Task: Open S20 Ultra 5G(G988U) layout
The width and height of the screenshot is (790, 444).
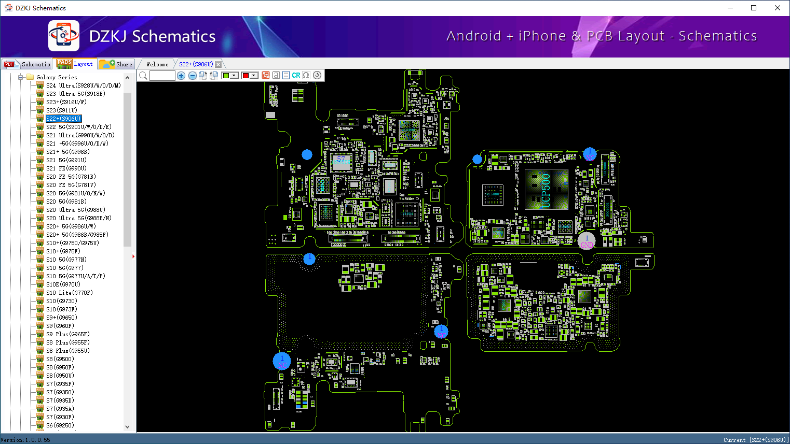Action: (x=76, y=210)
